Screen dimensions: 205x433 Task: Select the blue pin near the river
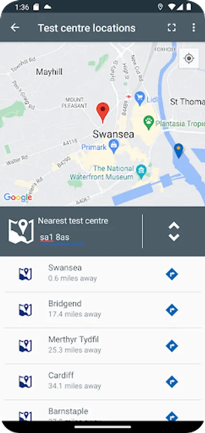(x=179, y=151)
